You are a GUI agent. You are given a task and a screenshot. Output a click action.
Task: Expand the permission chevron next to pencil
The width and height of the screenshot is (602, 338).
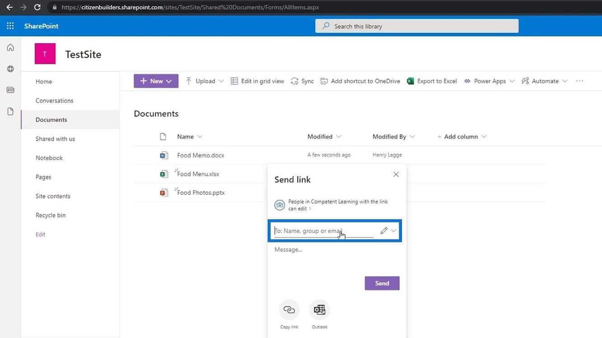pyautogui.click(x=394, y=231)
